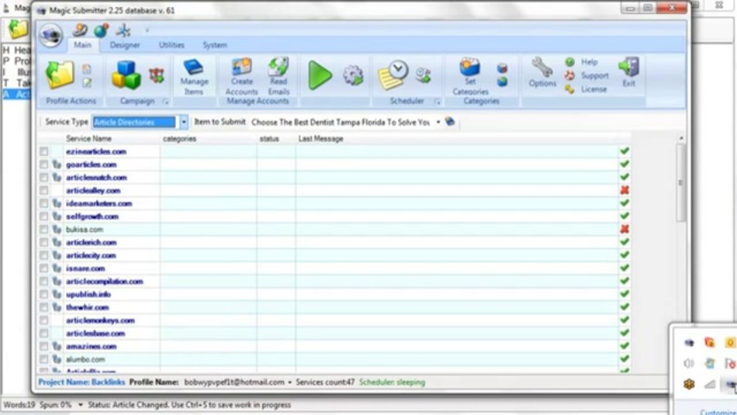The height and width of the screenshot is (415, 737).
Task: Click the Manage Items book icon
Action: click(x=194, y=77)
